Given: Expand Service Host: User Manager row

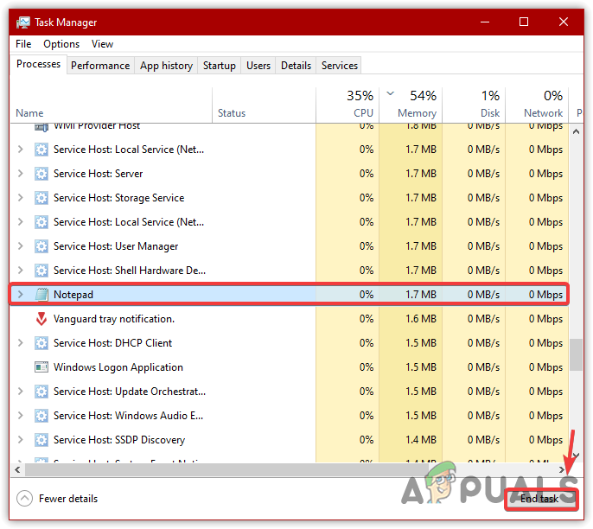Looking at the screenshot, I should [x=21, y=246].
